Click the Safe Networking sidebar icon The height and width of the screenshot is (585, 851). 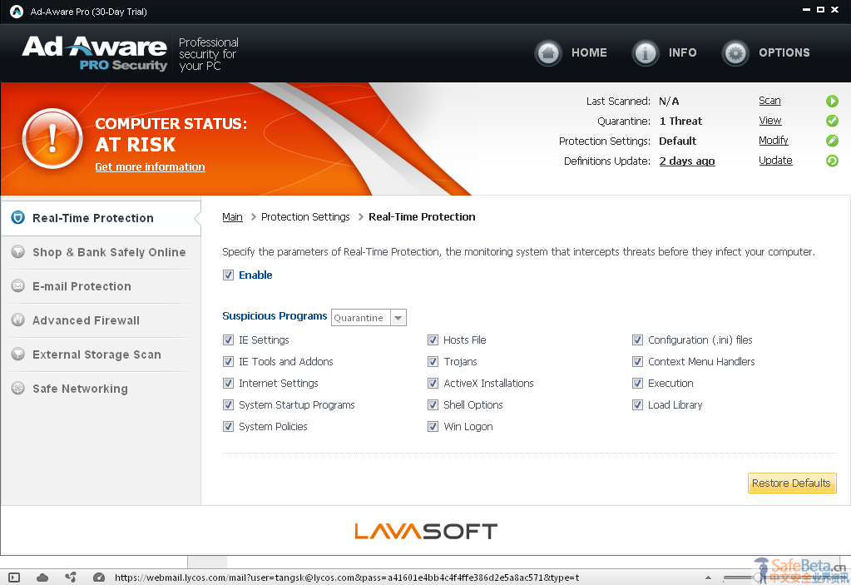point(18,389)
